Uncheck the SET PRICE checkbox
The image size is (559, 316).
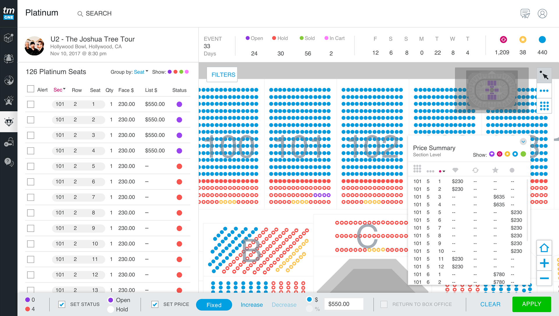coord(155,304)
